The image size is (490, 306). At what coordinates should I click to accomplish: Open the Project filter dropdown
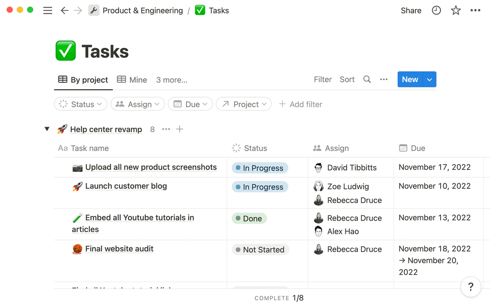click(243, 104)
